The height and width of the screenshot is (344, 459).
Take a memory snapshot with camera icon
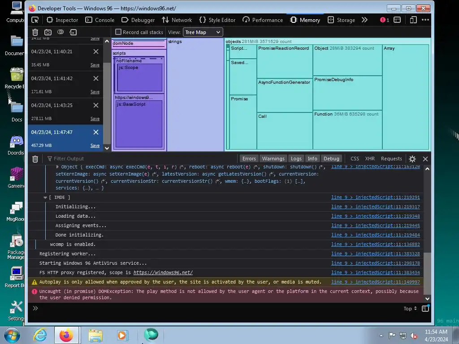(48, 32)
